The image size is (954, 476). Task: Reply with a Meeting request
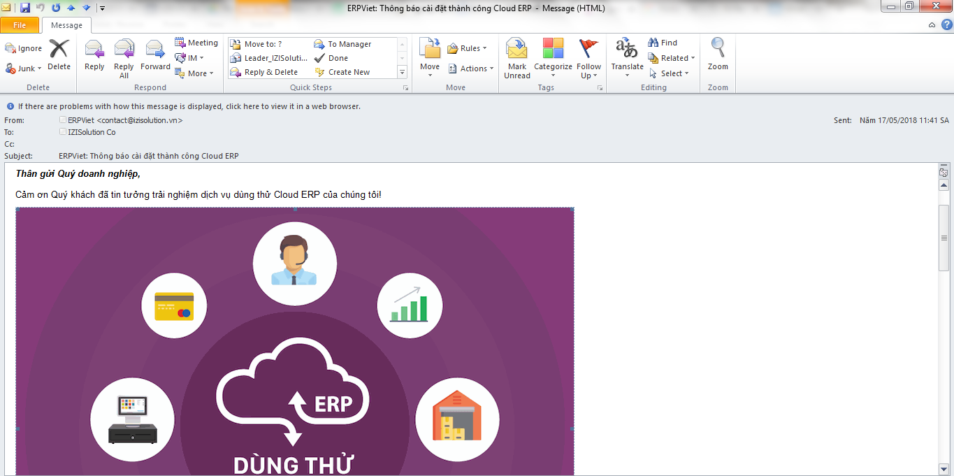pos(196,43)
